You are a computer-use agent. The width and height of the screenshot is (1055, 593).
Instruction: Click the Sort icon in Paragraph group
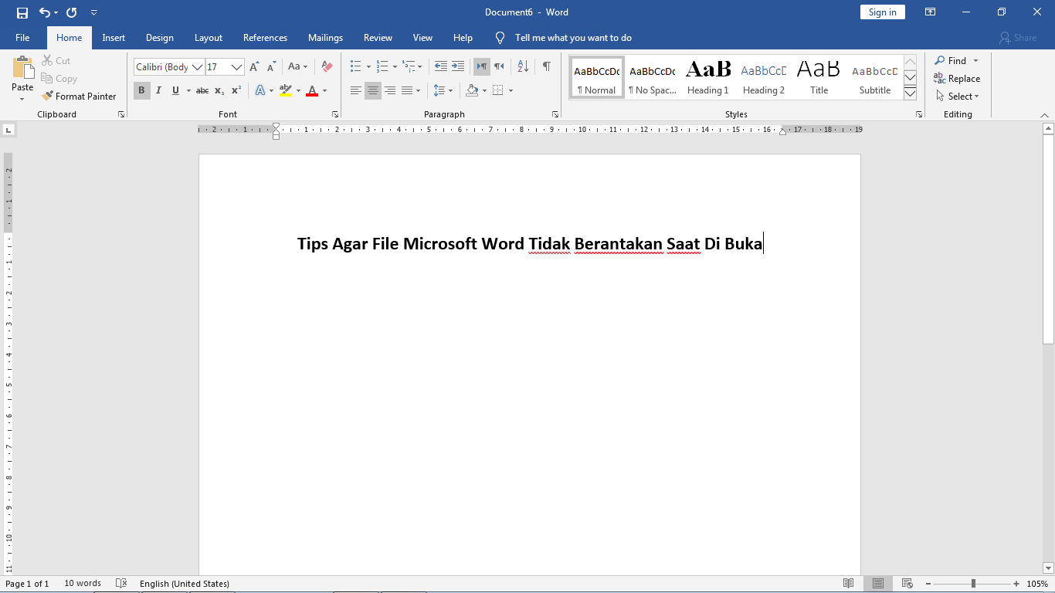[x=523, y=66]
